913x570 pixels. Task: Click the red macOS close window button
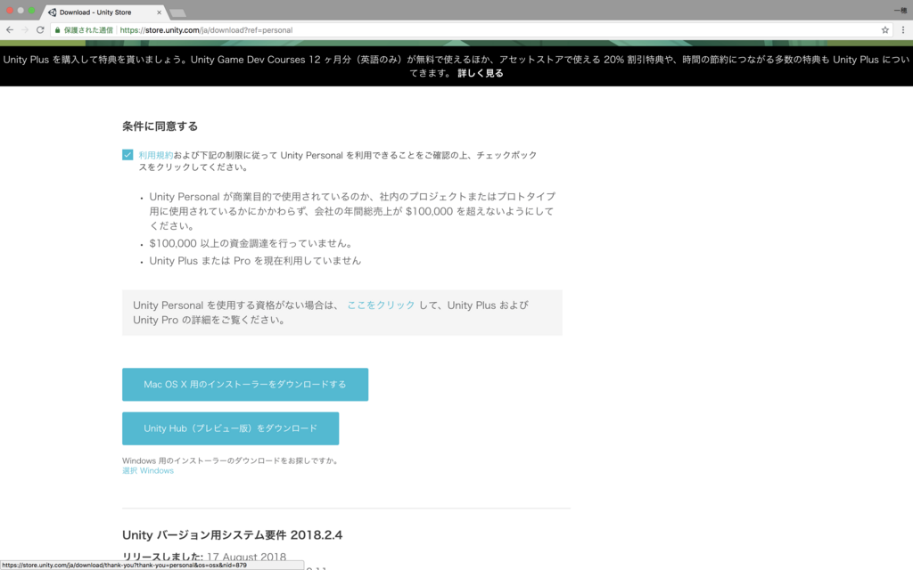[9, 11]
